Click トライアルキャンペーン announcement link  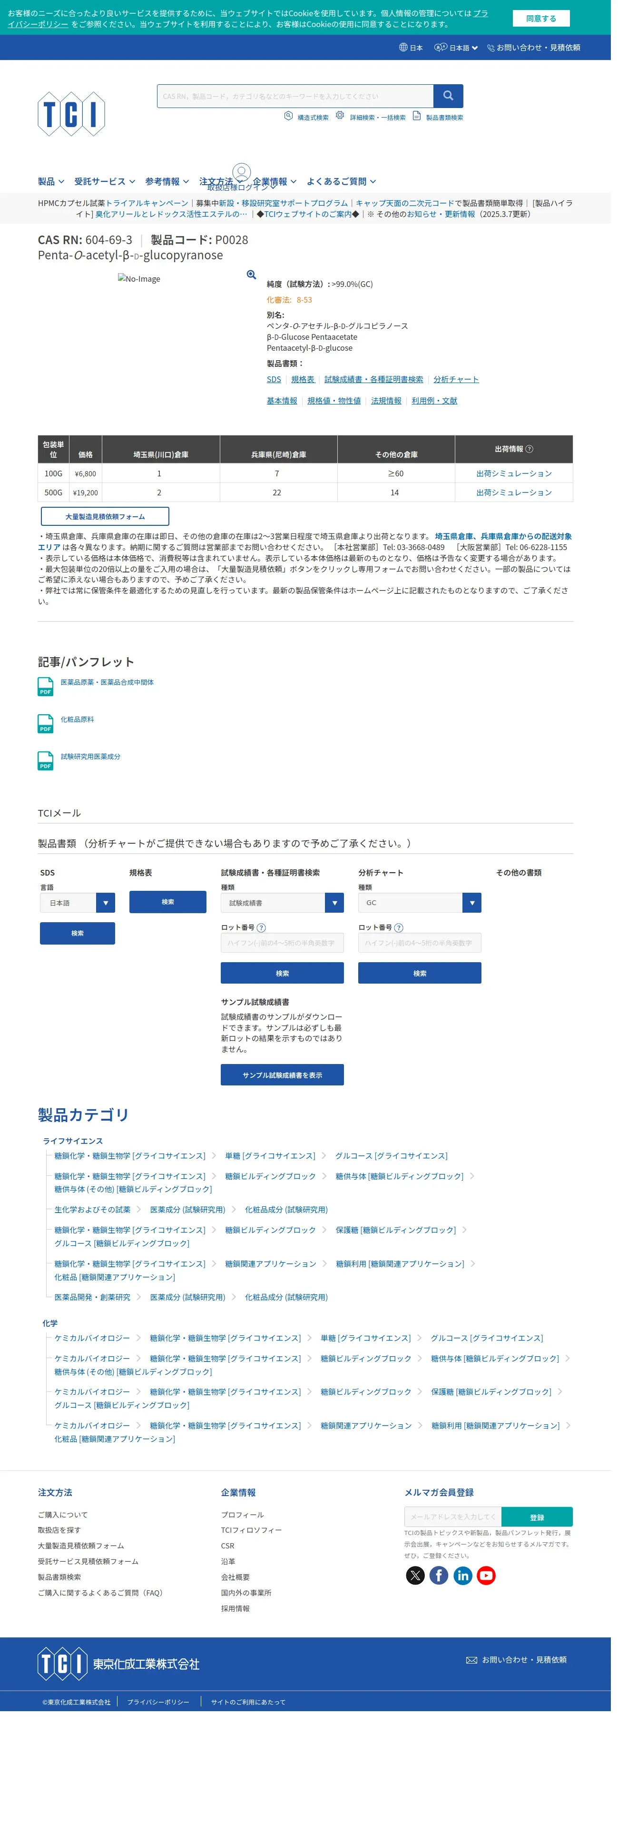point(147,203)
